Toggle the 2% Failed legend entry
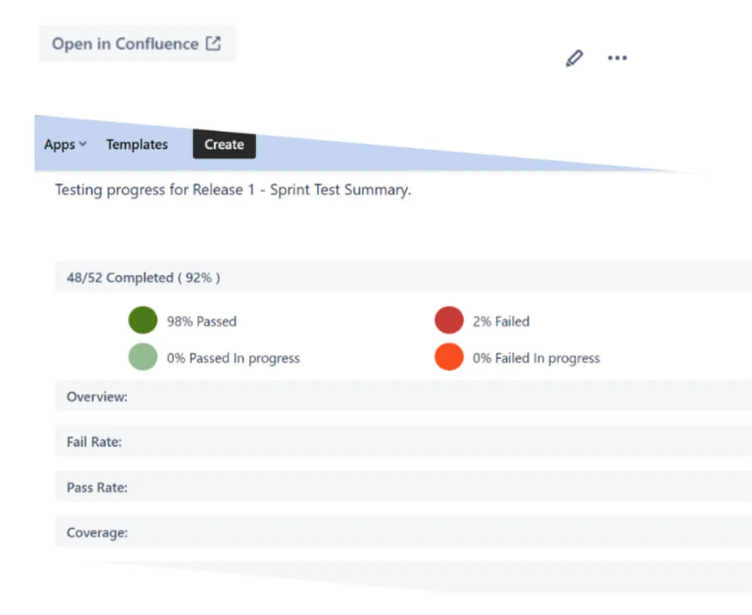The image size is (752, 615). tap(501, 321)
